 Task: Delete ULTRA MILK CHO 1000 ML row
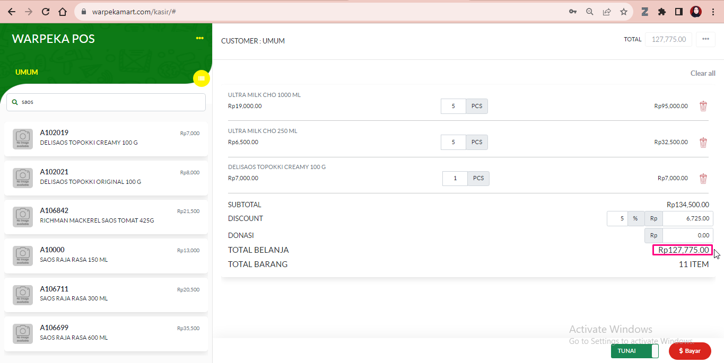703,106
